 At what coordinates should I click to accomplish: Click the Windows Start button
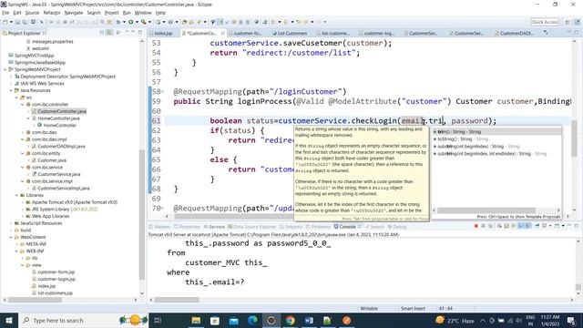point(9,320)
